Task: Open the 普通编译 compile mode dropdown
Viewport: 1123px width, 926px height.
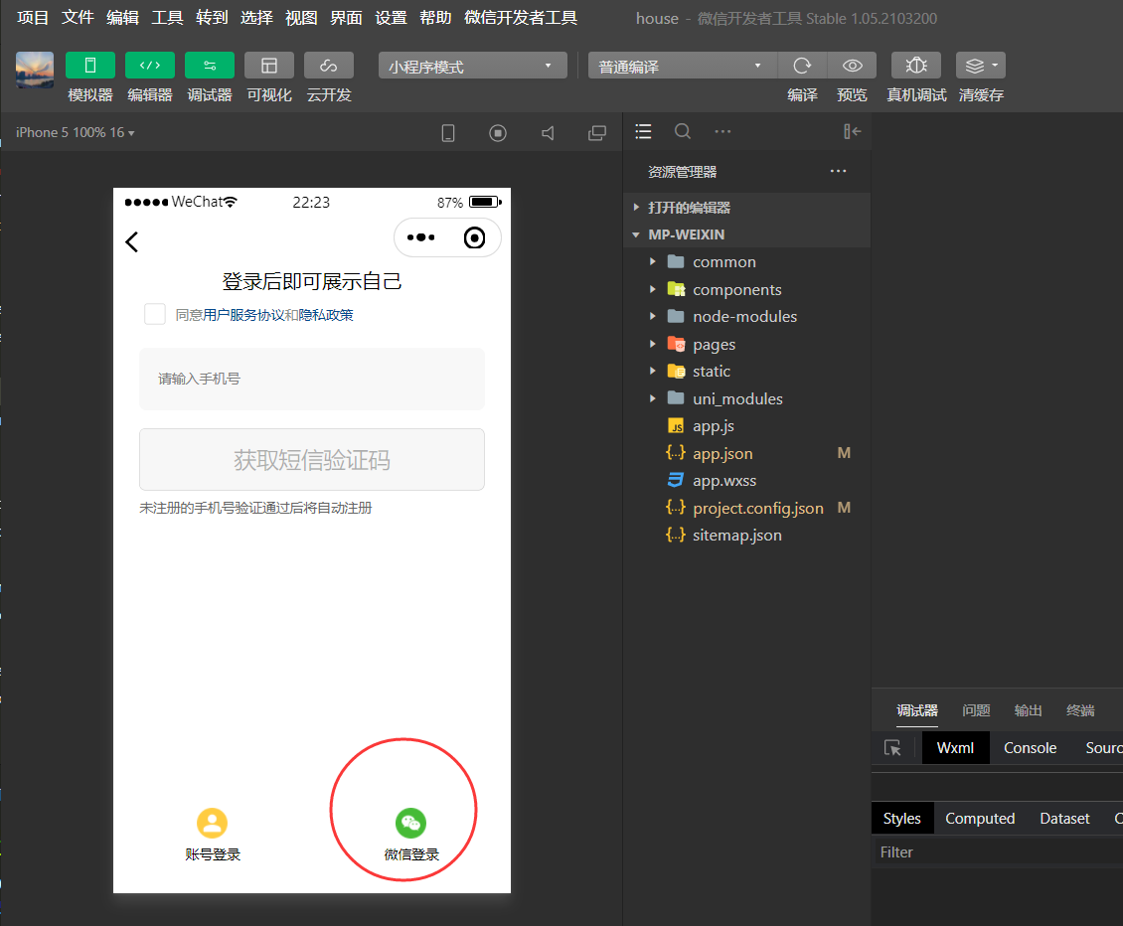Action: (x=683, y=66)
